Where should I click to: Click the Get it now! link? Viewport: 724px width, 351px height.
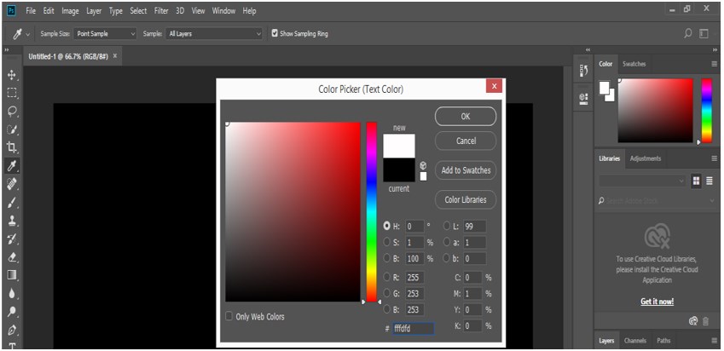click(x=657, y=302)
